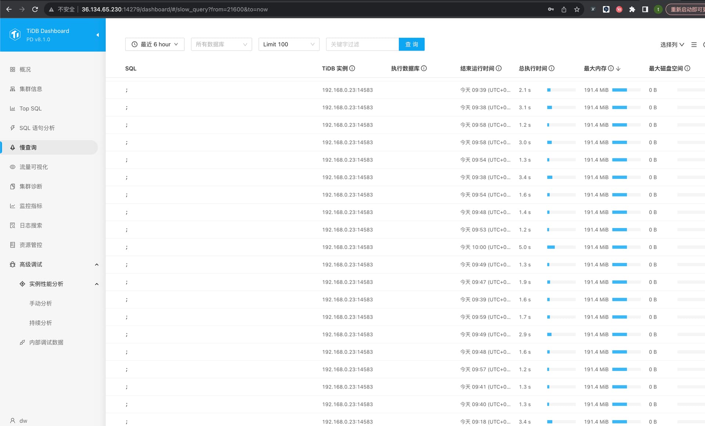
Task: Open the Limit 100 dropdown
Action: (x=289, y=44)
